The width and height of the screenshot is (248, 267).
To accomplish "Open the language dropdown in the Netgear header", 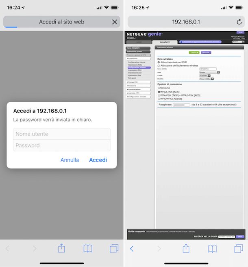I will pos(239,42).
